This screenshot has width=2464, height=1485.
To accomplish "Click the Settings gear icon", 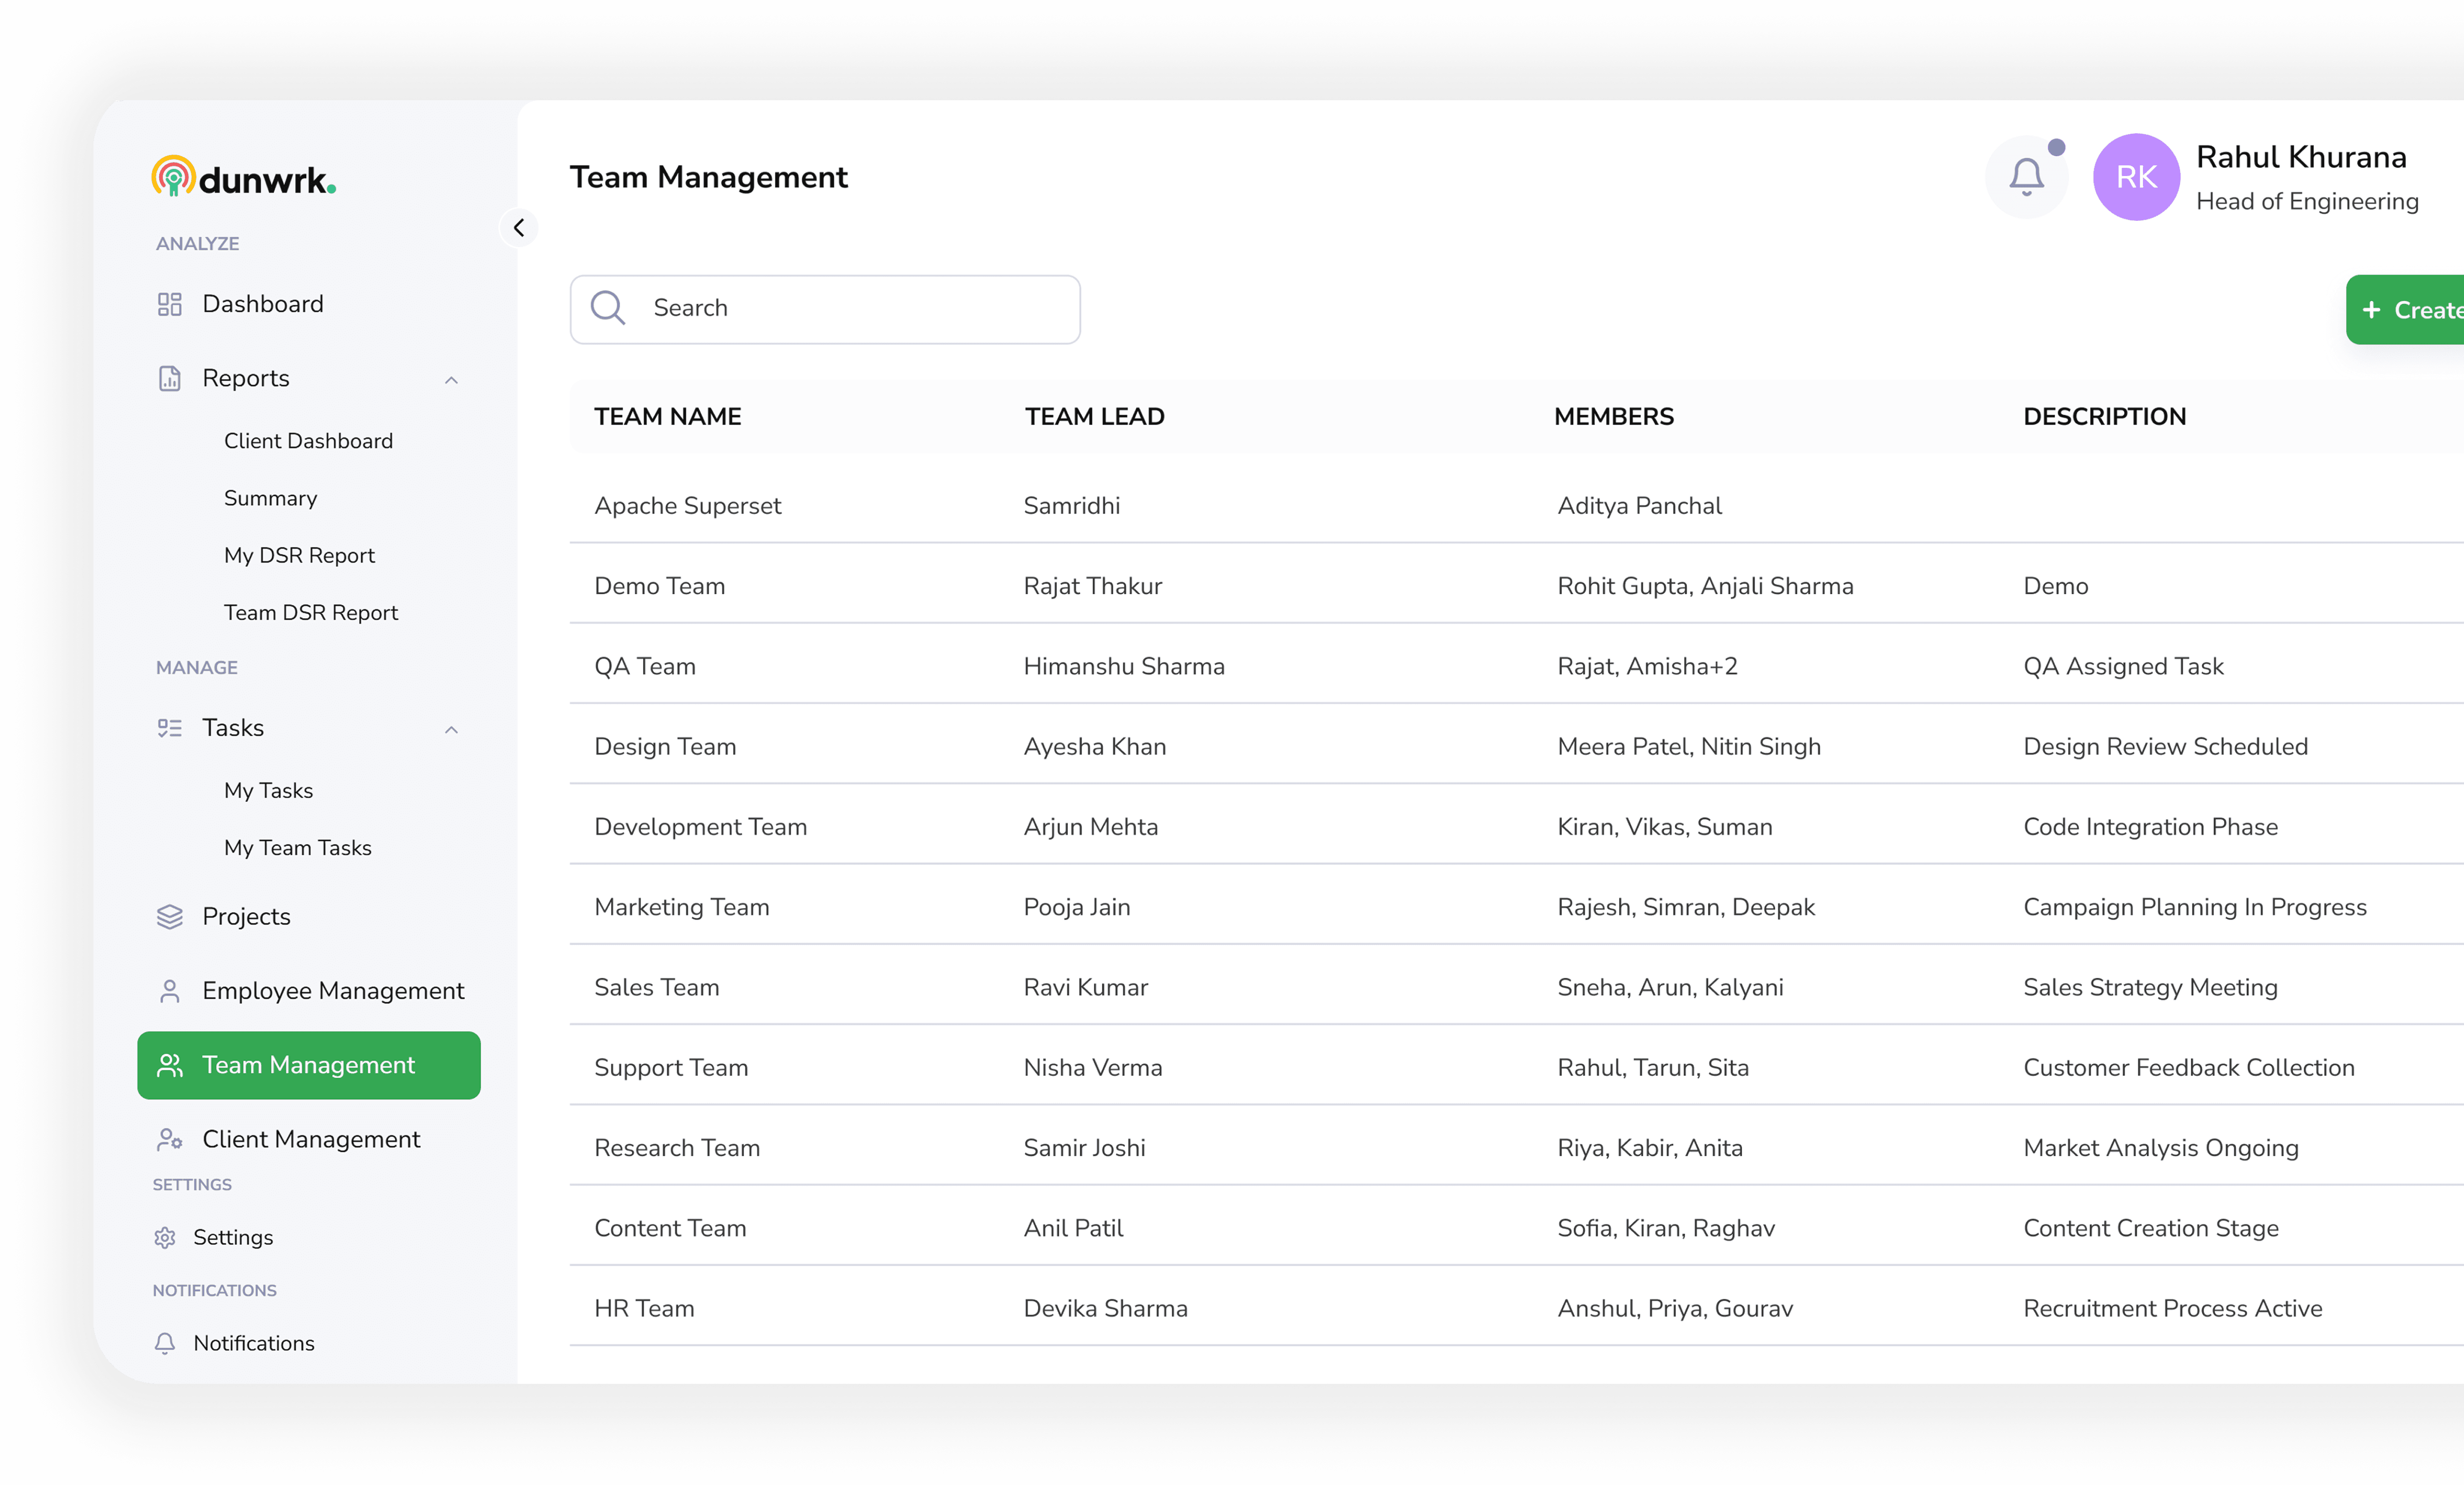I will pyautogui.click(x=165, y=1237).
